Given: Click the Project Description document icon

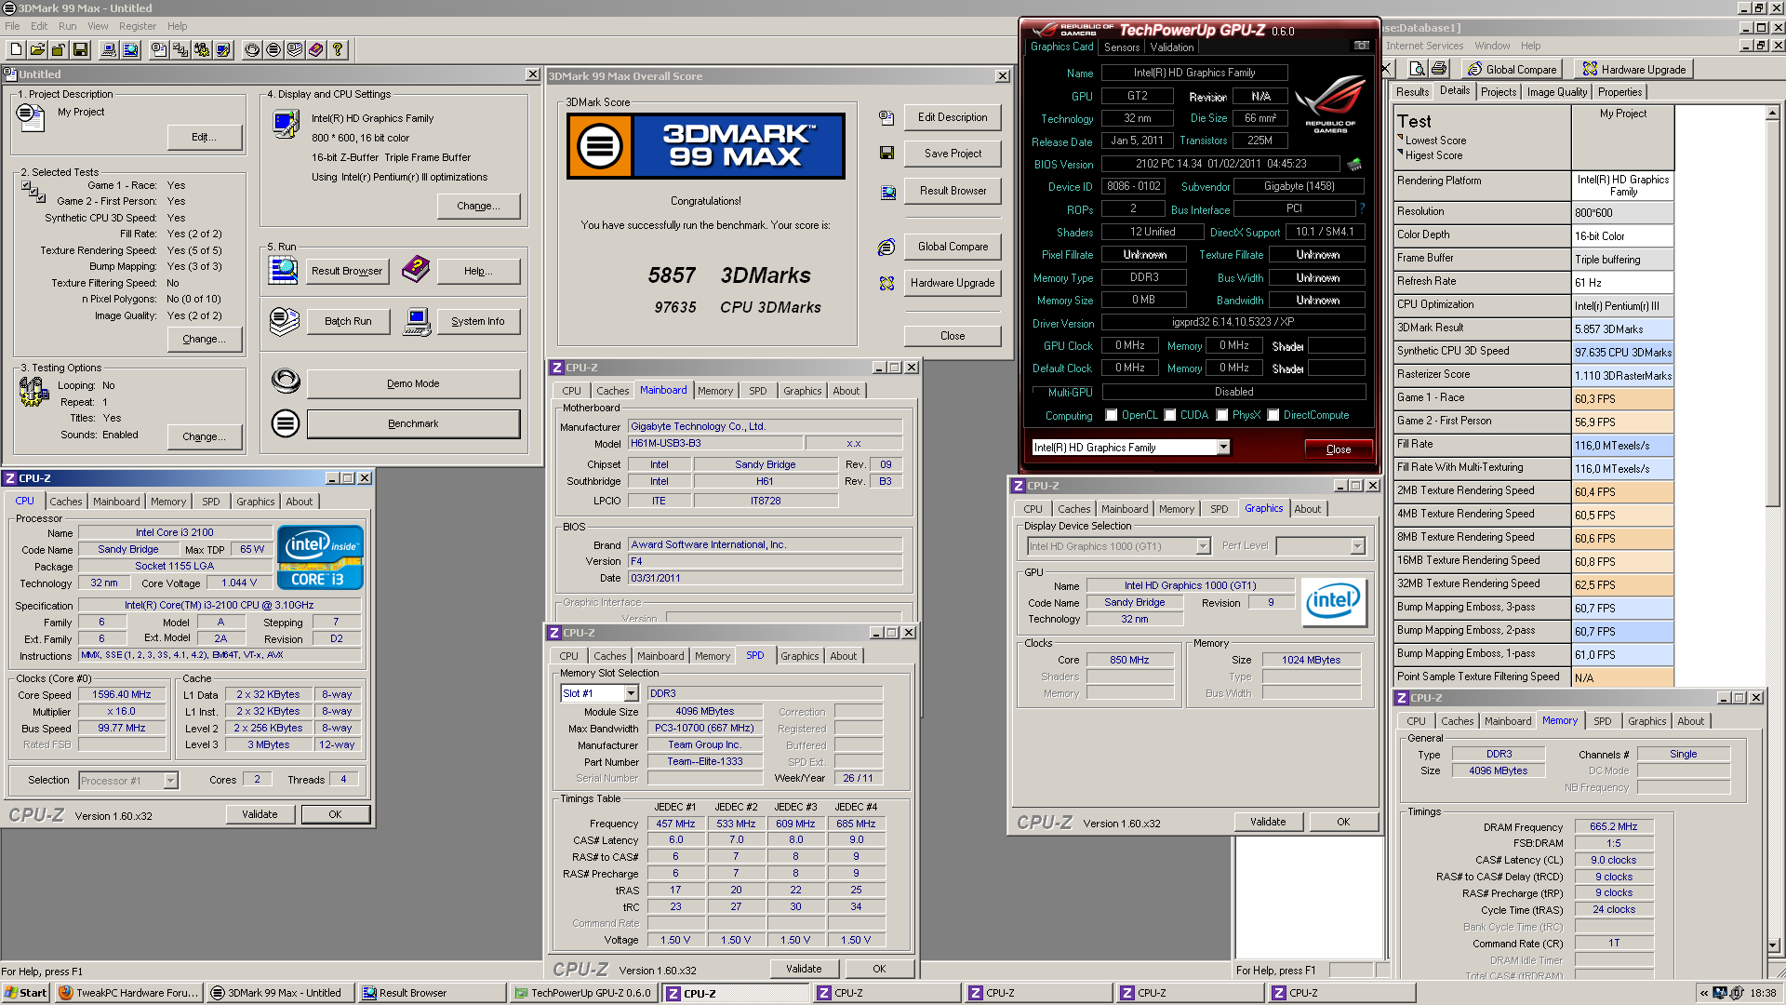Looking at the screenshot, I should click(31, 117).
